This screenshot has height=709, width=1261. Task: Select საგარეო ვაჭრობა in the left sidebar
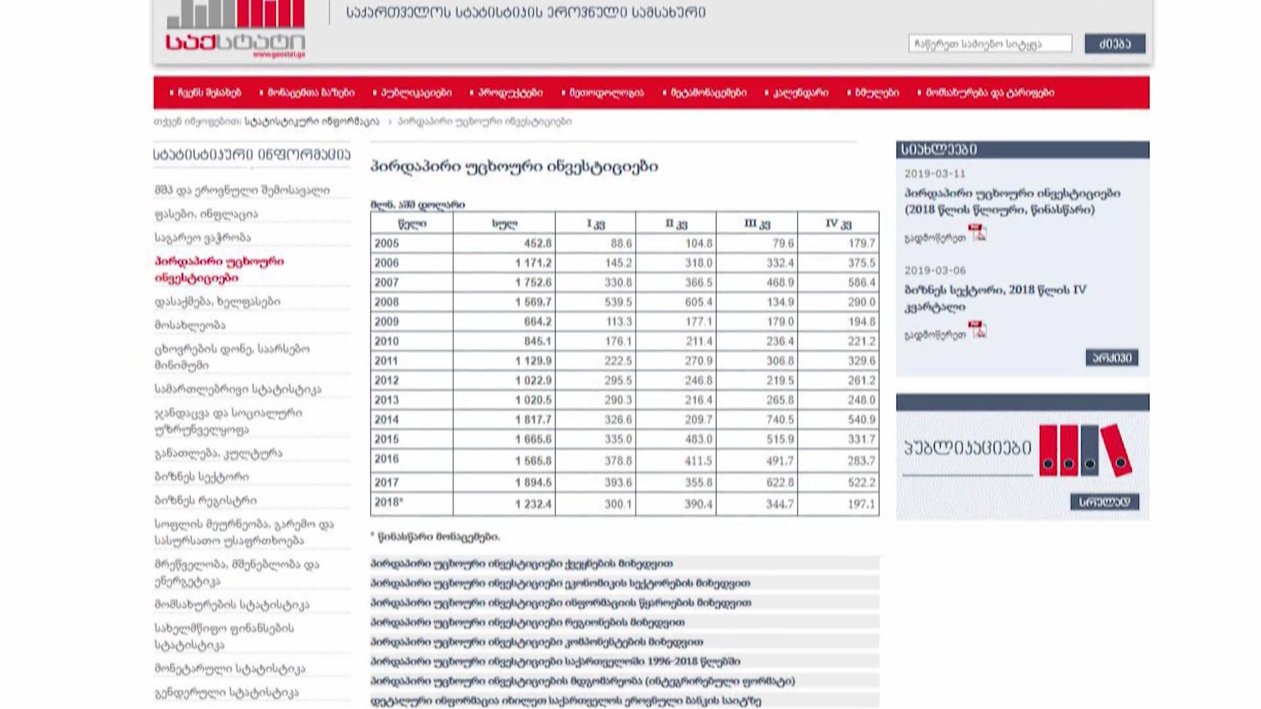[x=202, y=237]
